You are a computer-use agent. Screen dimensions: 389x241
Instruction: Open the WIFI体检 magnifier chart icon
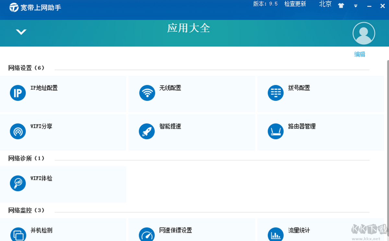pos(18,183)
